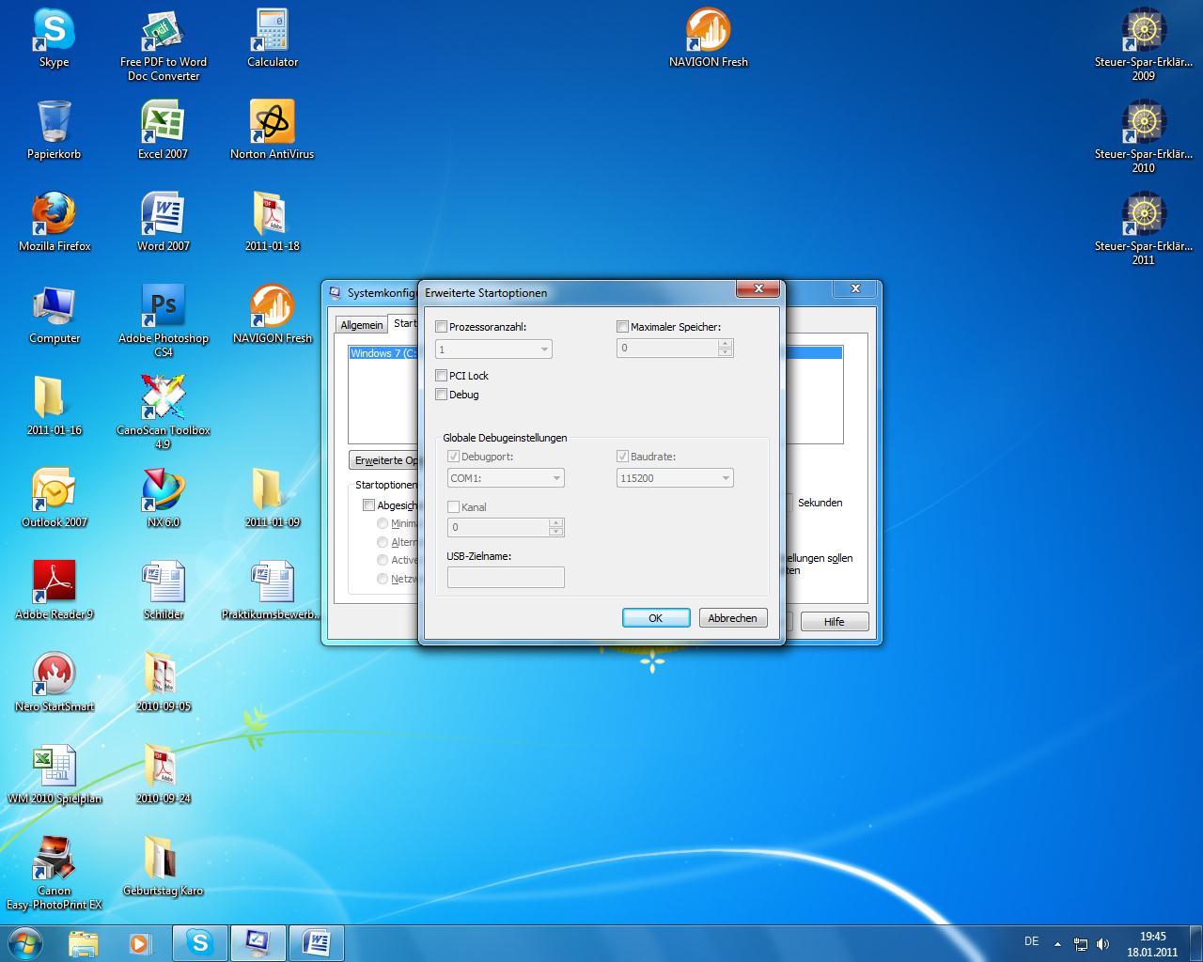
Task: Open the Free PDF to Word Doc Converter icon
Action: [164, 44]
